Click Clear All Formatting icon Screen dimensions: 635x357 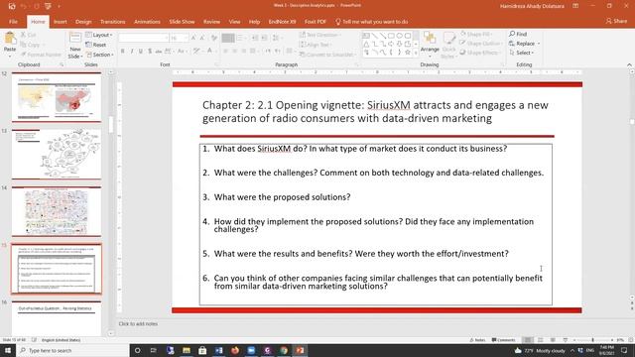pos(214,38)
